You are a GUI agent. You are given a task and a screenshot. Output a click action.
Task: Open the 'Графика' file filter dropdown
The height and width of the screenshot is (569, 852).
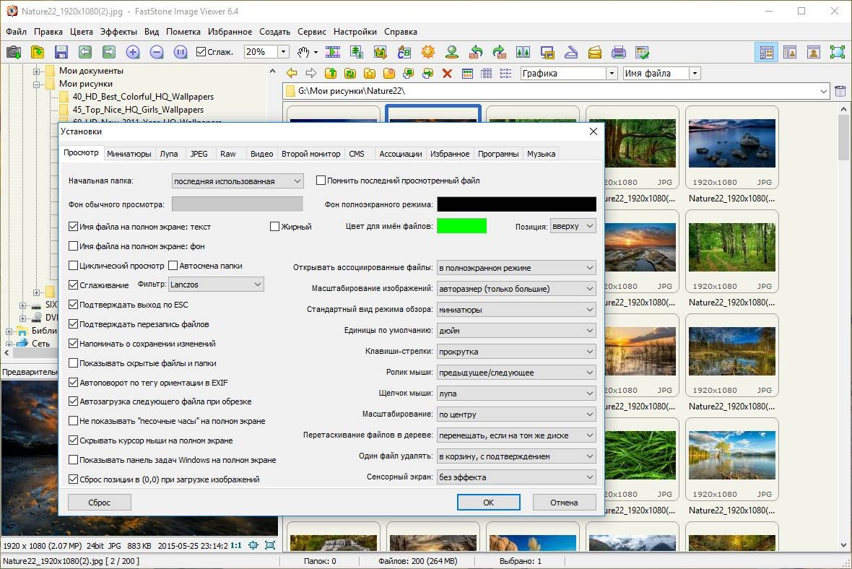pos(612,74)
